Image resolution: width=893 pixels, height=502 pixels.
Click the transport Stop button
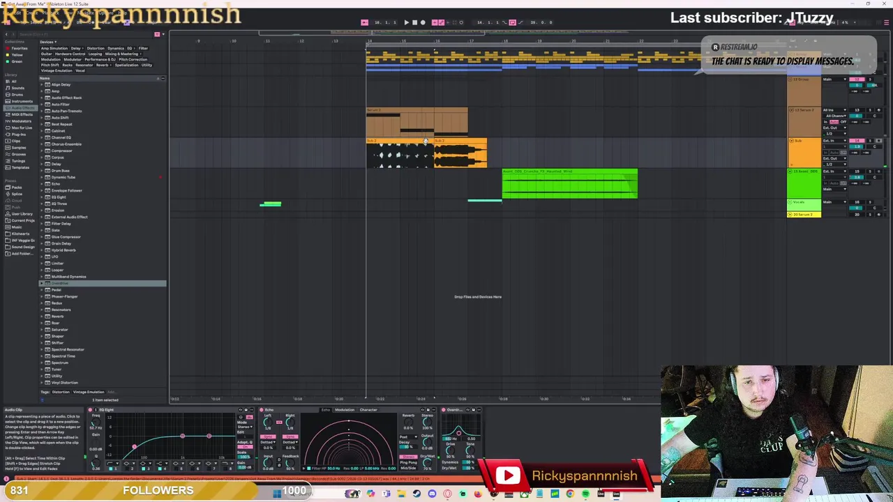(414, 22)
